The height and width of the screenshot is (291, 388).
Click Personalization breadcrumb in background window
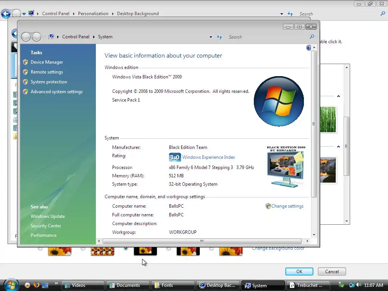coord(93,14)
